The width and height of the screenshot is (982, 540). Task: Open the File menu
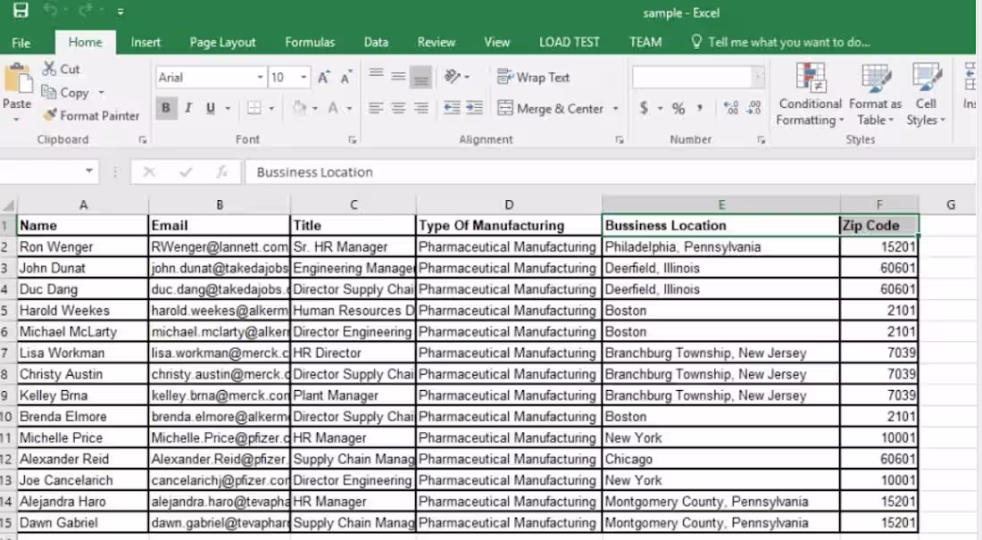pyautogui.click(x=21, y=43)
